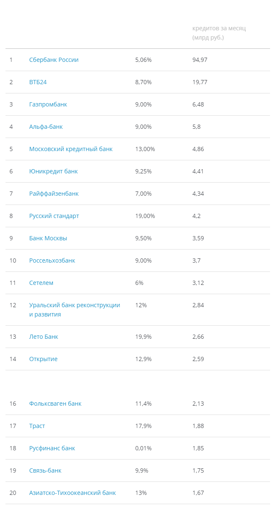This screenshot has width=273, height=505.
Task: Open the Русфинанс банк link
Action: 52,448
